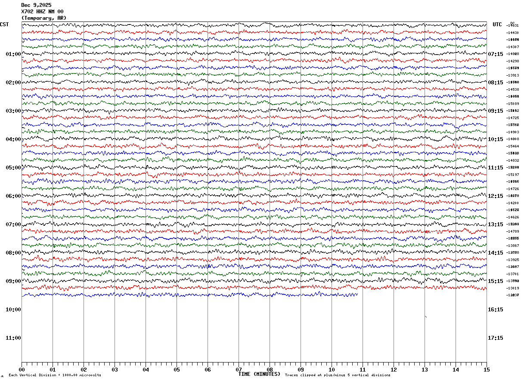Click minute tick 11 on time axis
Viewport: 521px width, 381px height.
363,370
